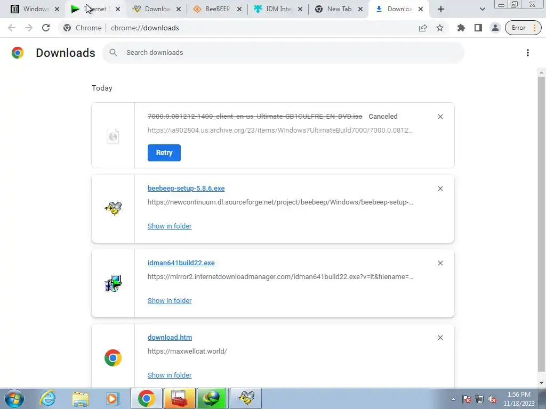
Task: Remove canceled ISO download from list
Action: pyautogui.click(x=440, y=117)
